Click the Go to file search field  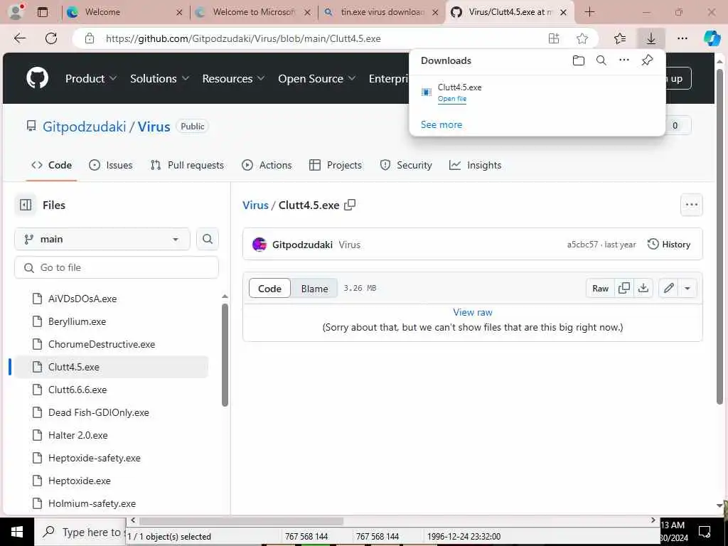click(x=117, y=267)
